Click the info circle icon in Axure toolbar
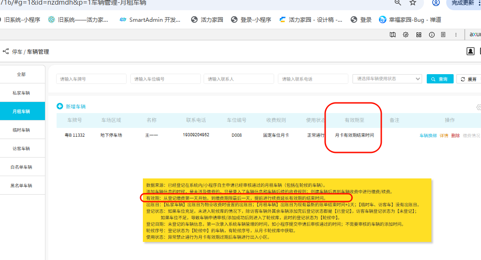Image resolution: width=481 pixels, height=260 pixels. tap(432, 35)
